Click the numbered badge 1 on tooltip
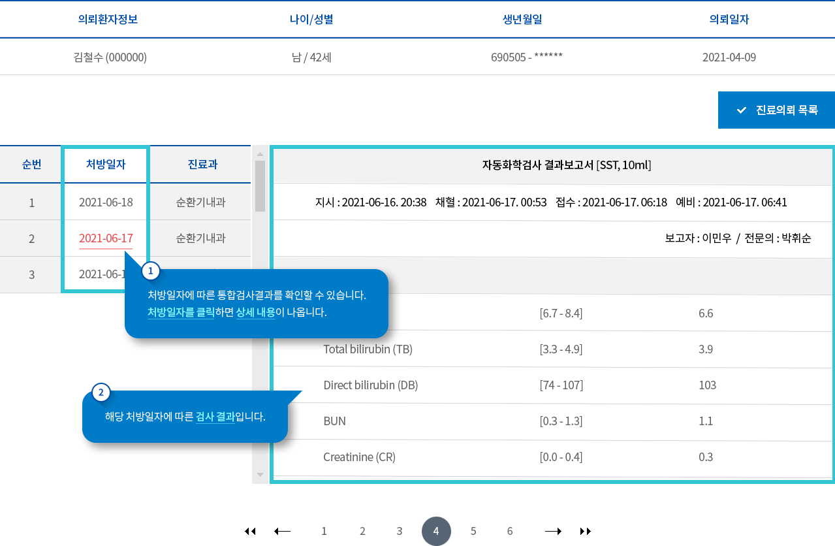 tap(151, 270)
